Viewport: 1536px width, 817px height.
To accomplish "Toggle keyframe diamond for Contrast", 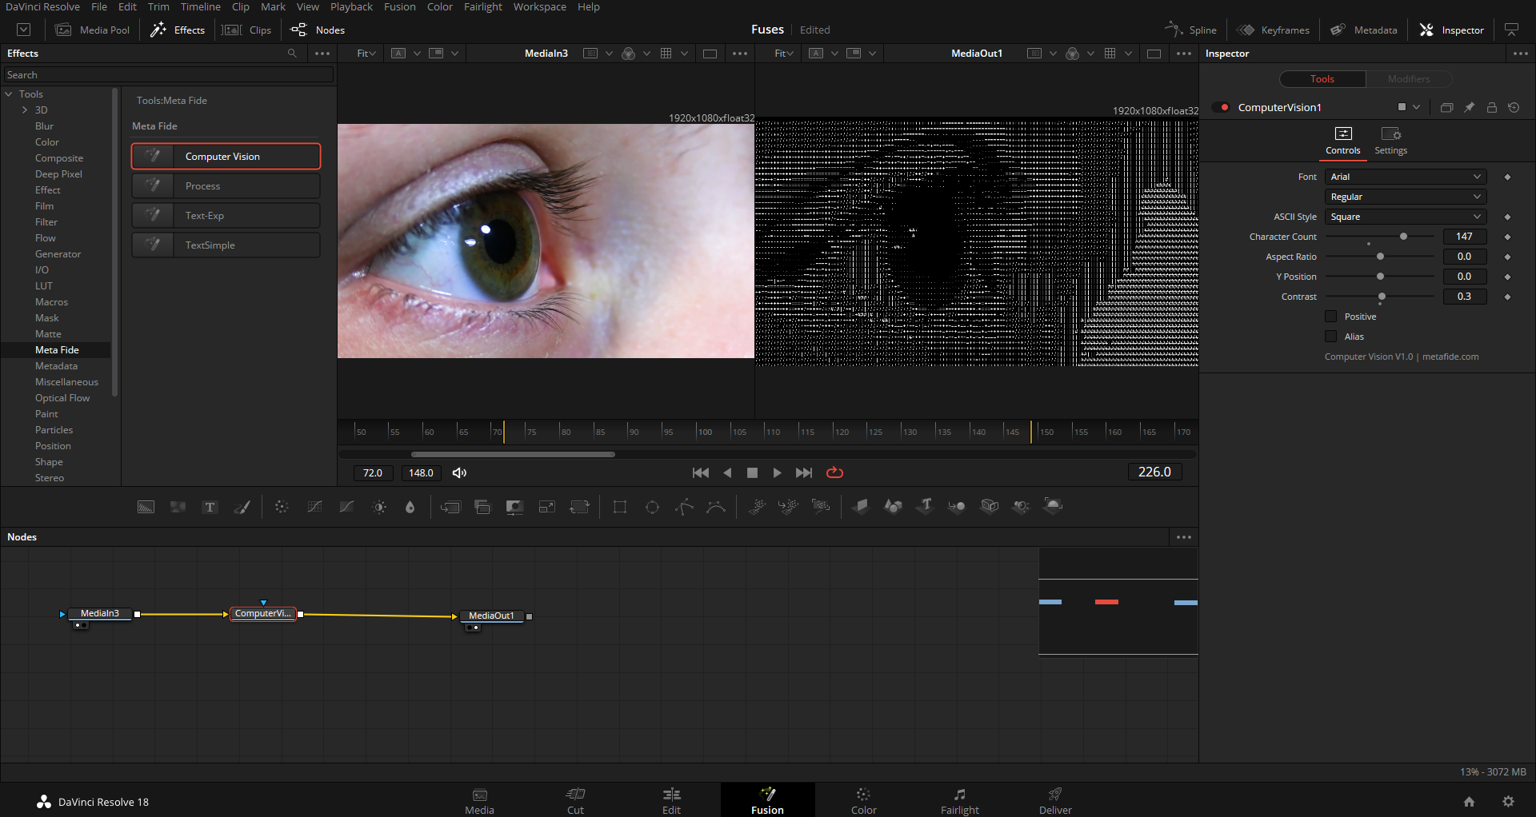I will pyautogui.click(x=1507, y=297).
